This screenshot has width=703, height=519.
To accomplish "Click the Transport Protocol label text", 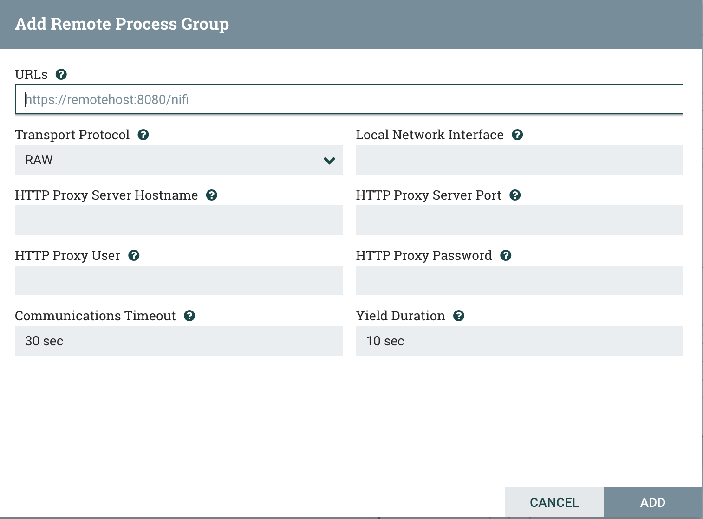I will point(72,135).
